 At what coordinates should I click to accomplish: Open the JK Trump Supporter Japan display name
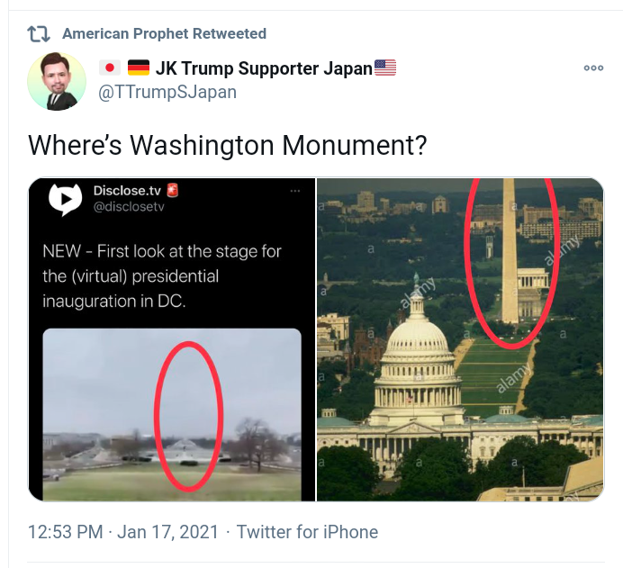pos(263,68)
